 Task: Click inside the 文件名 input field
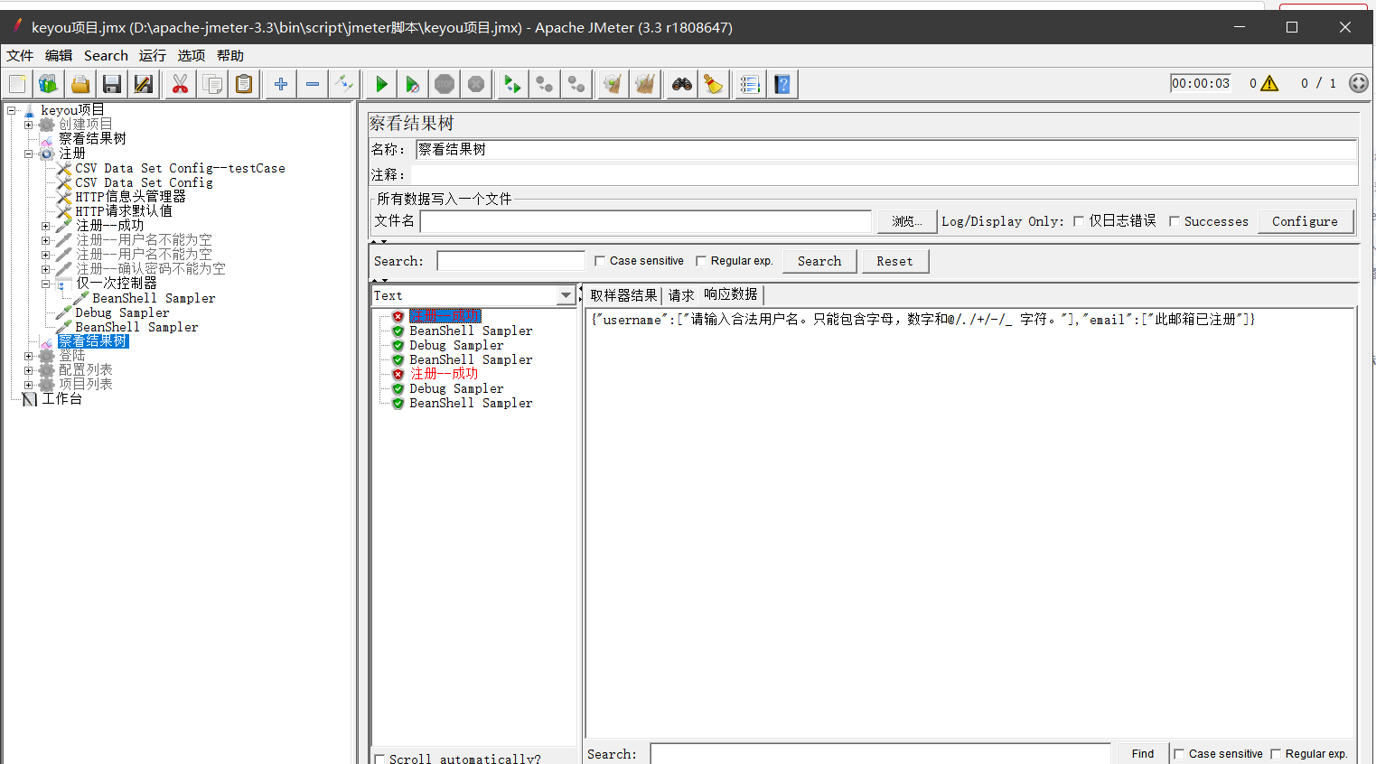[x=646, y=221]
